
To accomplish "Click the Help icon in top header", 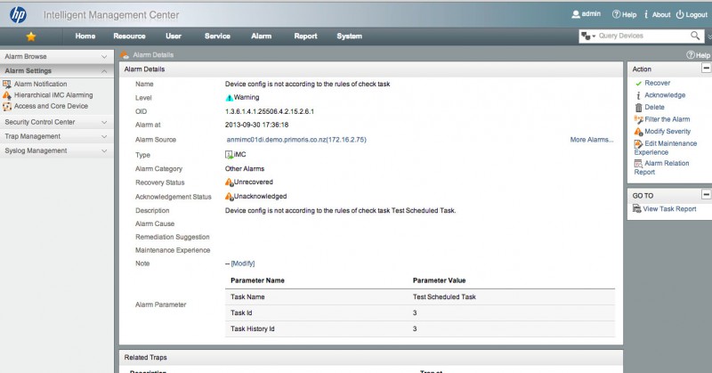I will click(616, 14).
